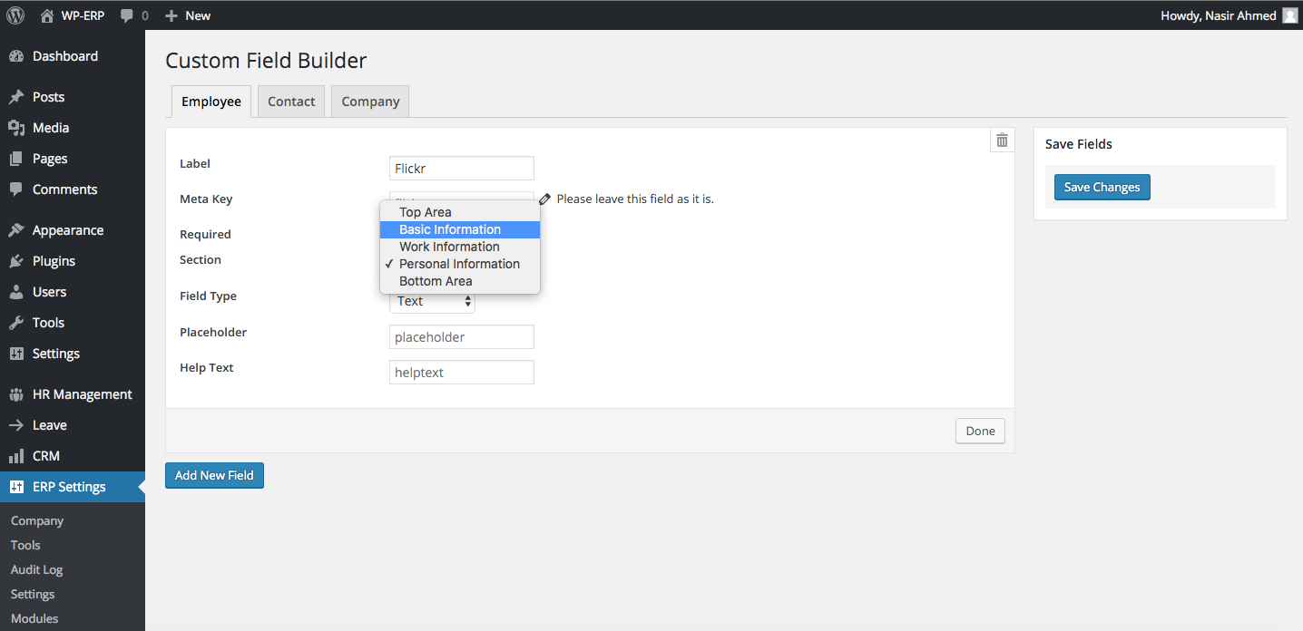Open the Company tab

369,101
